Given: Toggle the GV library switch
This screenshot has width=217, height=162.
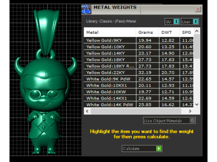Looking at the screenshot, I should [176, 22].
